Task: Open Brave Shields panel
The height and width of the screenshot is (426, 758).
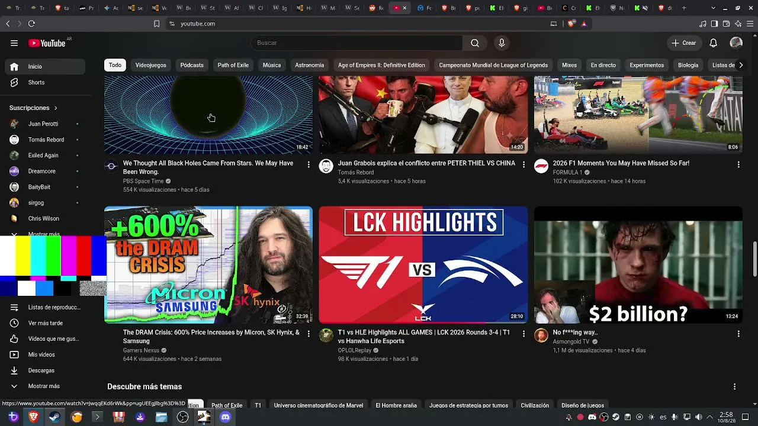Action: (571, 24)
